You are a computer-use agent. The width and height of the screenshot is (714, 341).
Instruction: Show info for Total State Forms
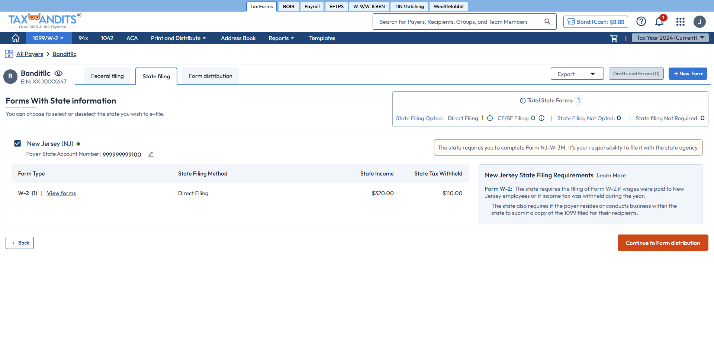point(522,101)
